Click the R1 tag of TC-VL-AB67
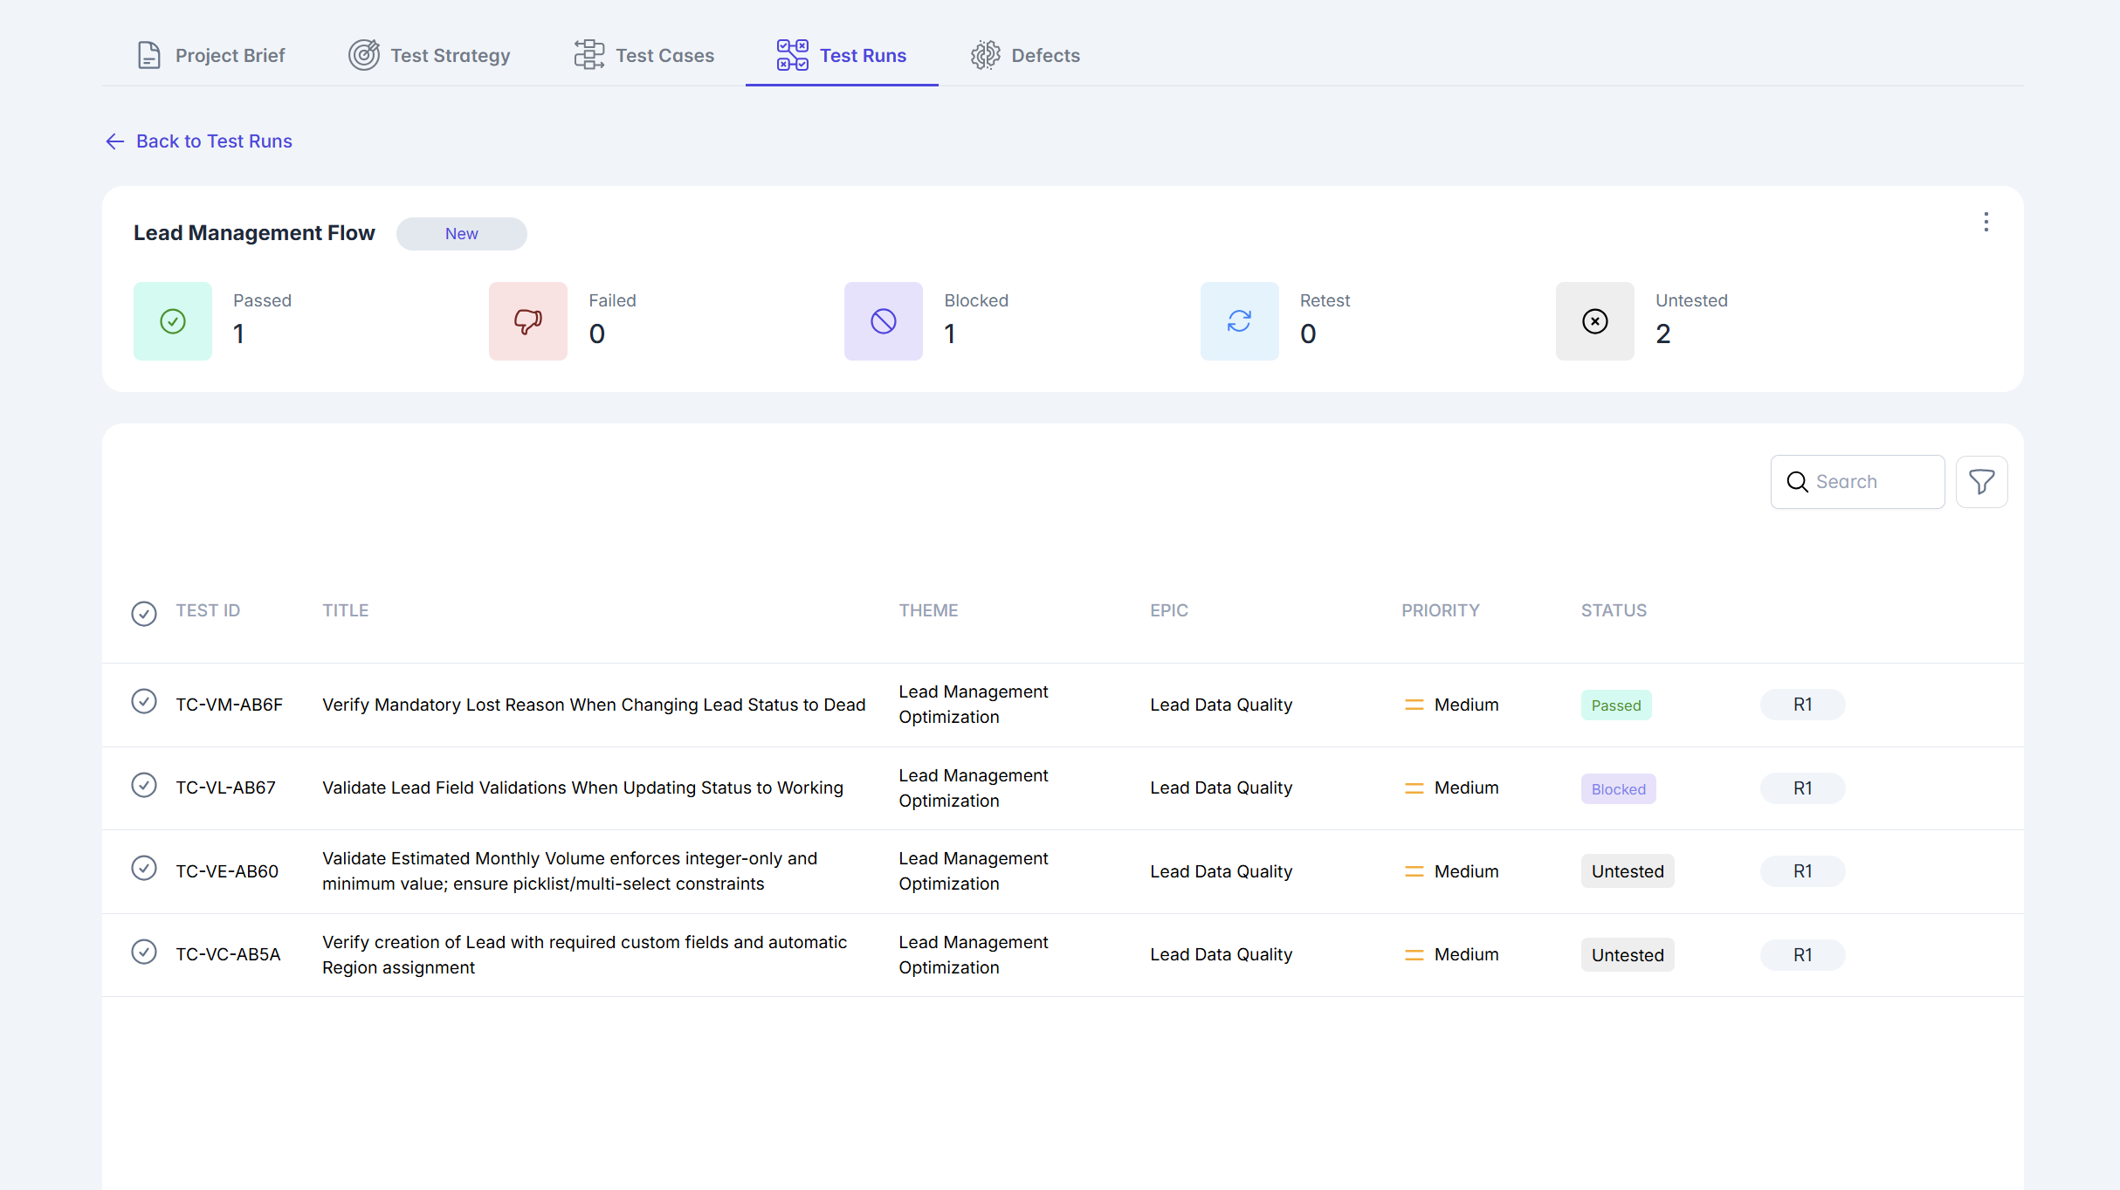The height and width of the screenshot is (1190, 2120). tap(1803, 788)
